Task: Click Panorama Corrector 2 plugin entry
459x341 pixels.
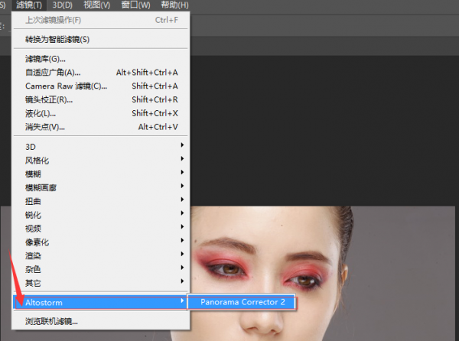Action: (242, 302)
